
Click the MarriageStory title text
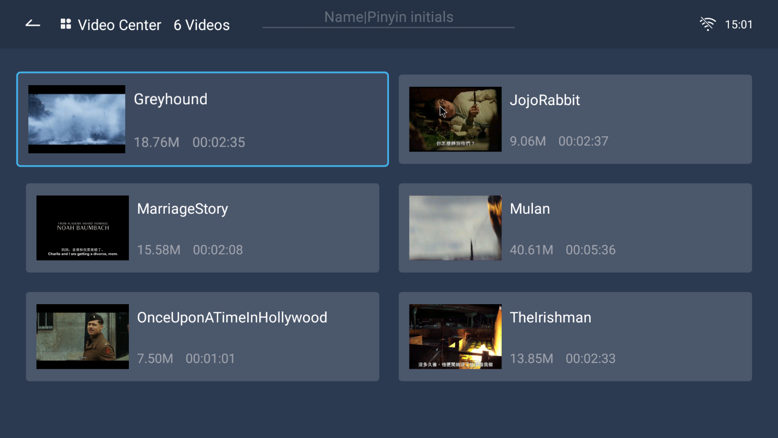coord(182,209)
